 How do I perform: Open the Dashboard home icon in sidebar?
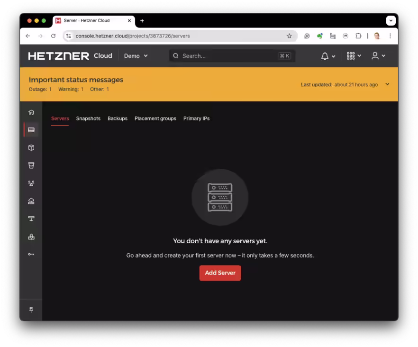coord(31,112)
